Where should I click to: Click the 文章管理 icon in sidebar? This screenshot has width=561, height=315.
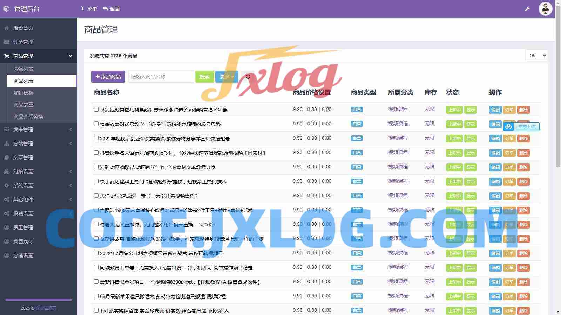pos(7,157)
